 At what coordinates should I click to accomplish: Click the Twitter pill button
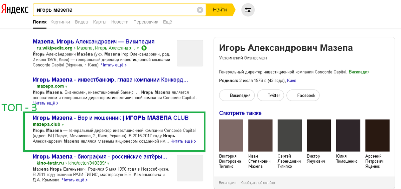tap(270, 95)
